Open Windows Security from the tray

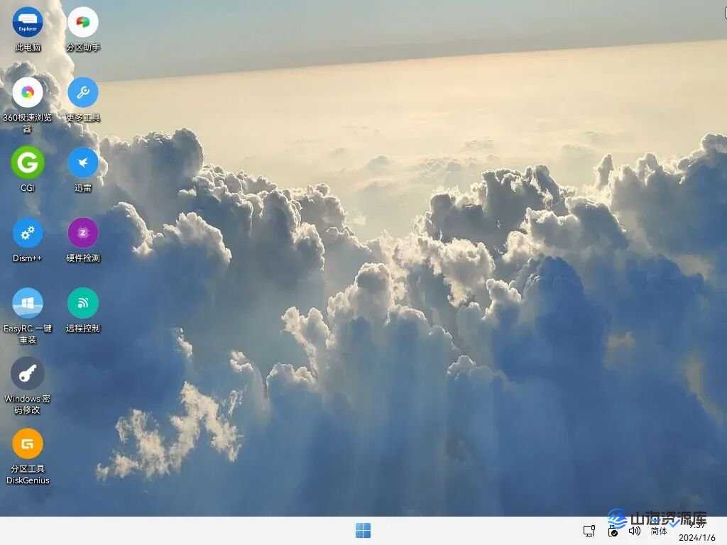(x=612, y=530)
